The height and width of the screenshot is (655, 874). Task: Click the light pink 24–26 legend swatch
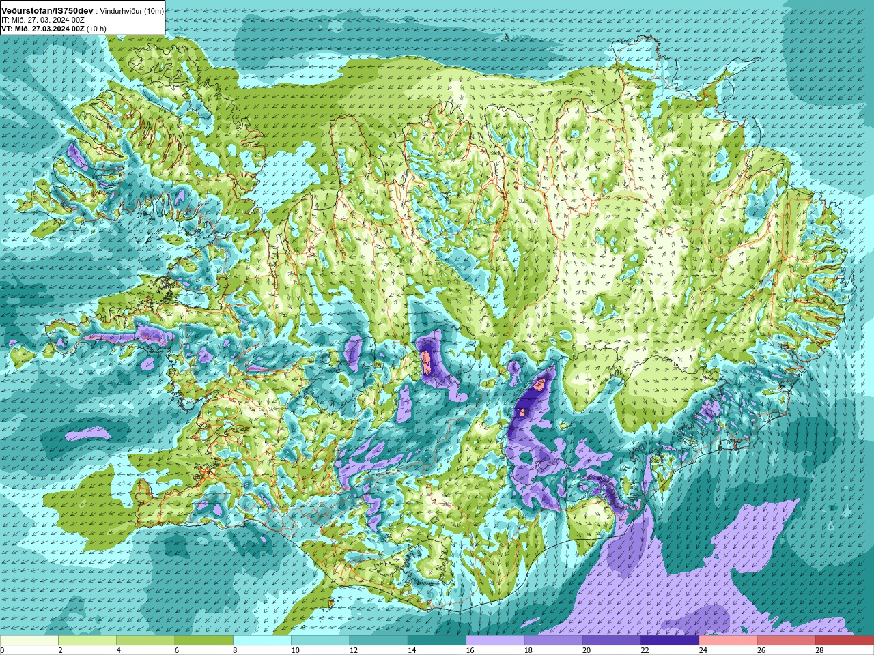(x=729, y=641)
